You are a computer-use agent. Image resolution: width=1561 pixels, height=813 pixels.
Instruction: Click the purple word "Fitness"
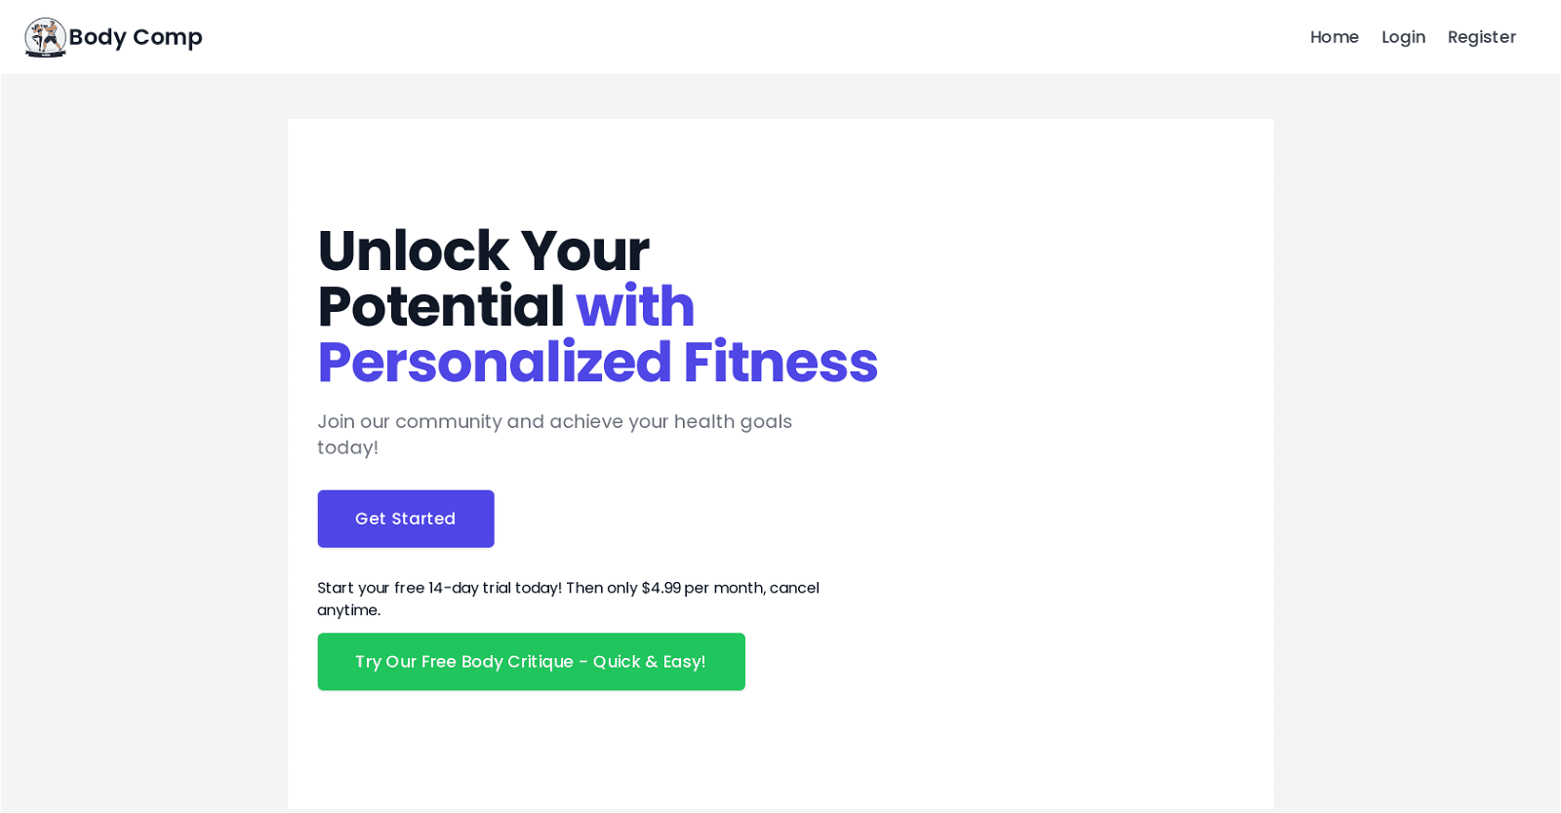pos(780,362)
